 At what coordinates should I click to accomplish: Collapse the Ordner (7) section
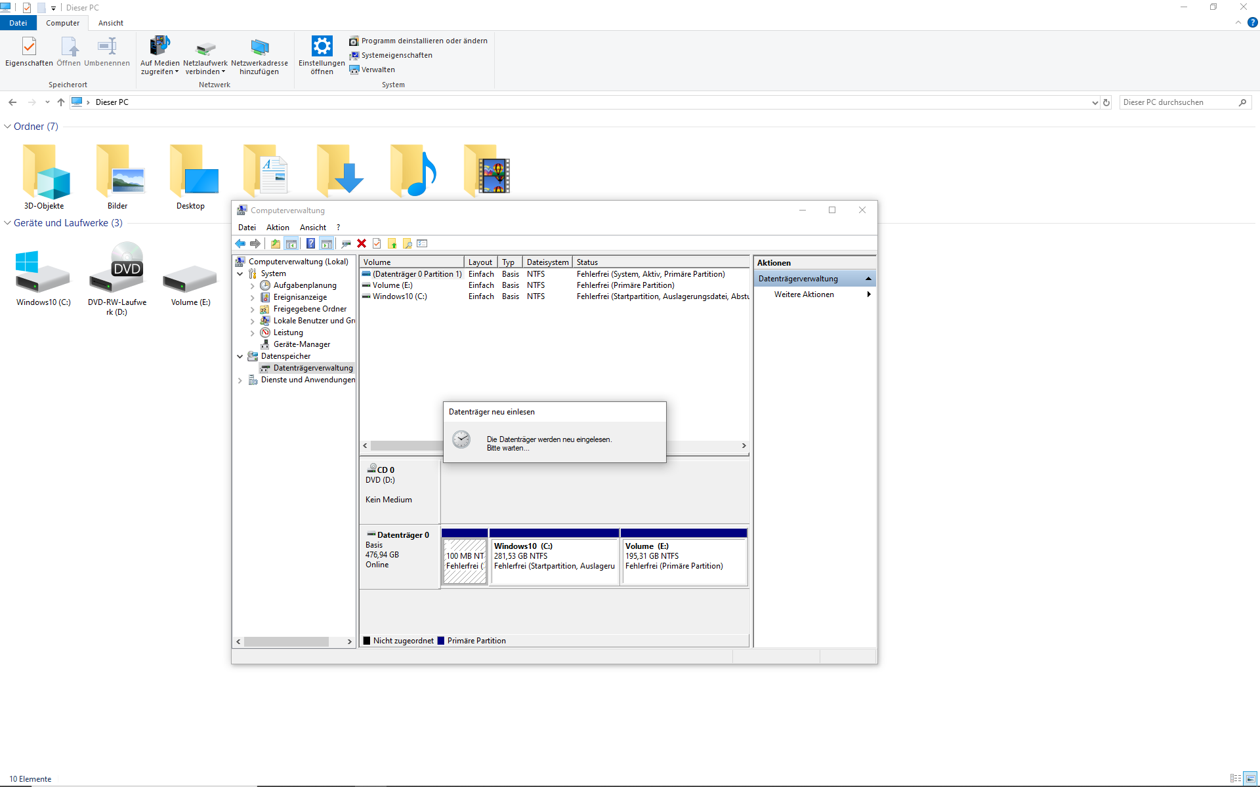(7, 127)
